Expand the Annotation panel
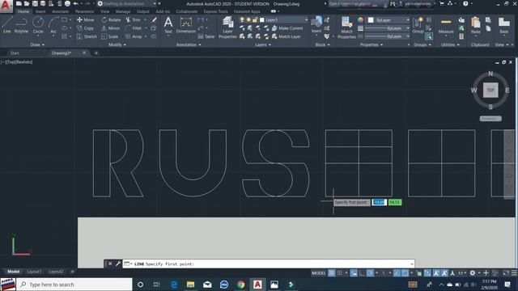The height and width of the screenshot is (291, 518). click(x=189, y=44)
